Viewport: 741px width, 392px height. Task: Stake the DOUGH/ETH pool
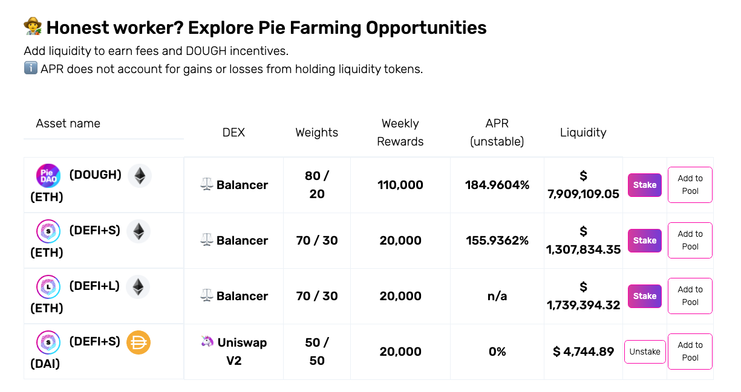point(644,185)
